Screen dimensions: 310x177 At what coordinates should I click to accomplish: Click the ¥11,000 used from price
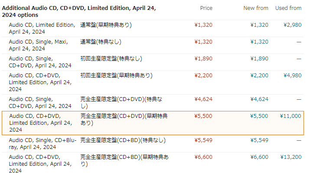point(290,116)
